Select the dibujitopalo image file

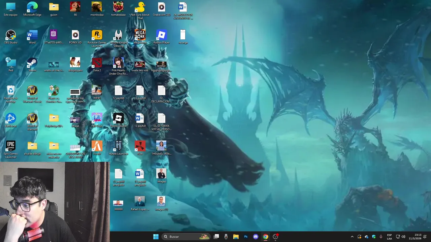click(75, 65)
